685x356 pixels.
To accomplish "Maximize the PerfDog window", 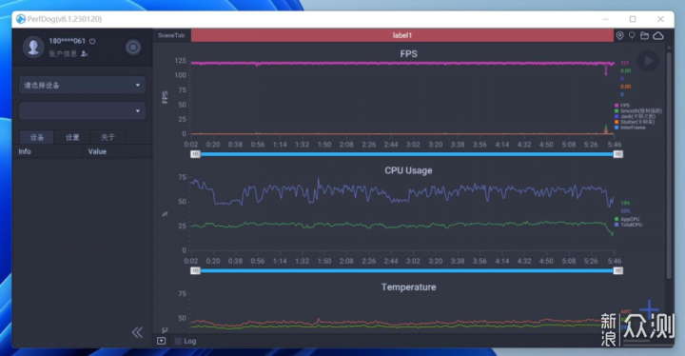I will 633,19.
